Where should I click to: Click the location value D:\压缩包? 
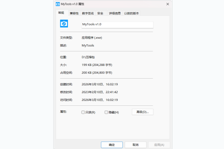coord(88,57)
